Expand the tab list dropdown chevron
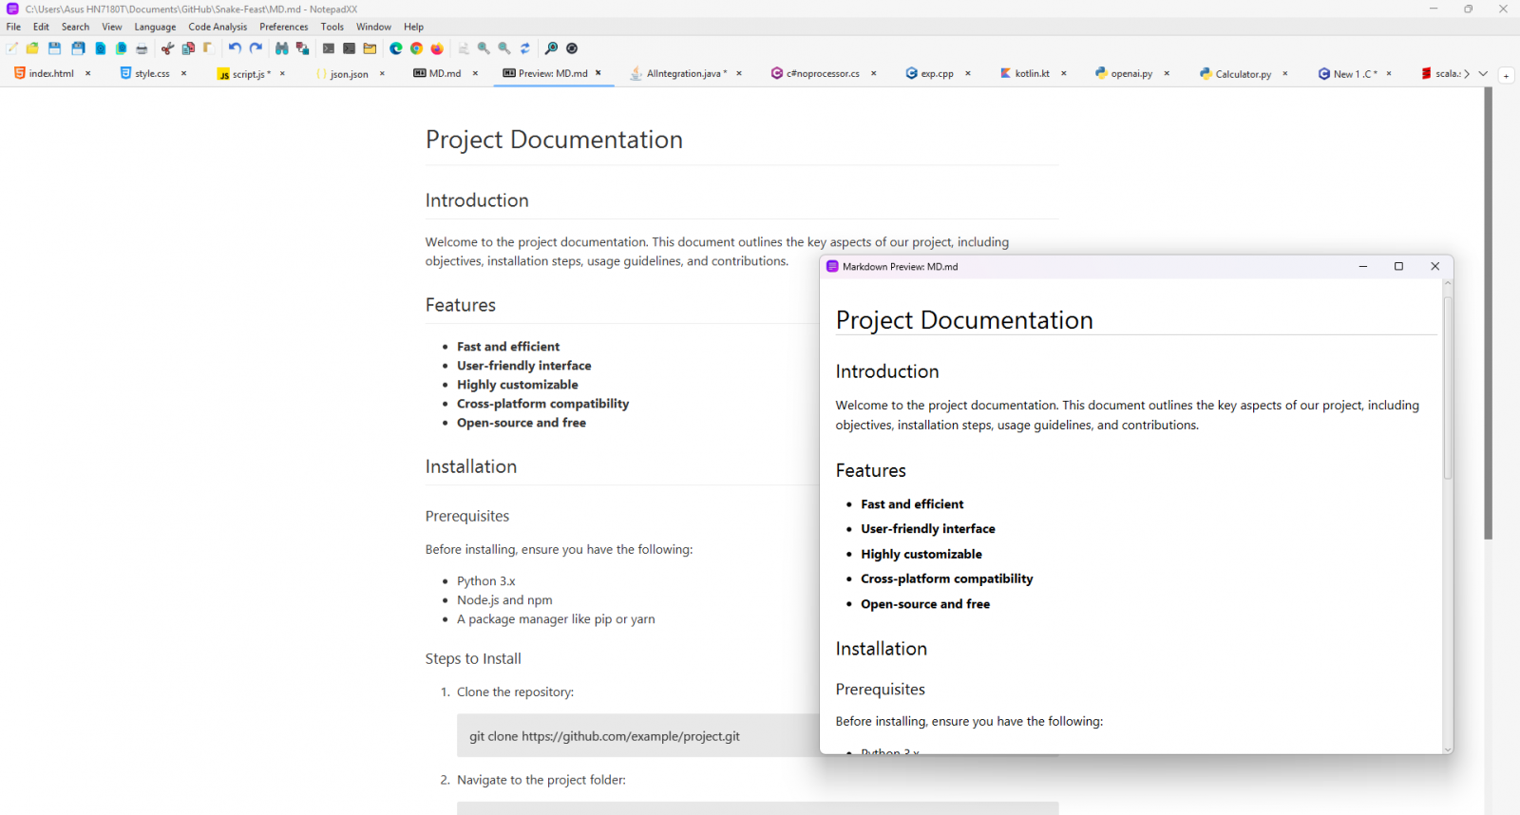The width and height of the screenshot is (1520, 815). (1483, 74)
